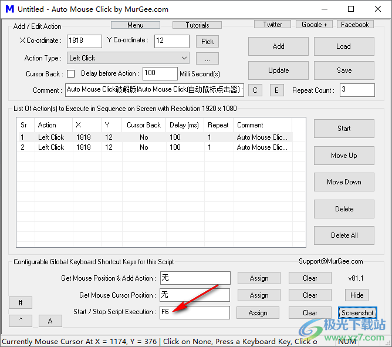Open the Tutorials button
The height and width of the screenshot is (347, 392).
point(197,25)
